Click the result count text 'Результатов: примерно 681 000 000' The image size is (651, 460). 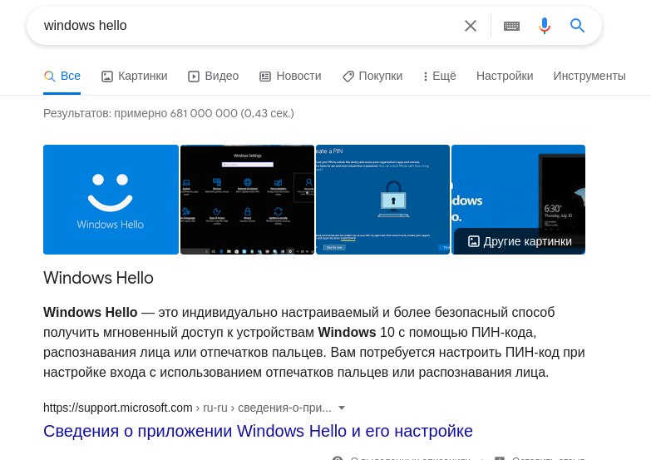[169, 113]
